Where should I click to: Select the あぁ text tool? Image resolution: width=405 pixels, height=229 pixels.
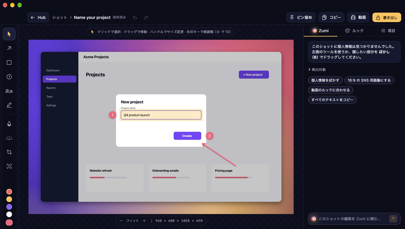coord(9,91)
